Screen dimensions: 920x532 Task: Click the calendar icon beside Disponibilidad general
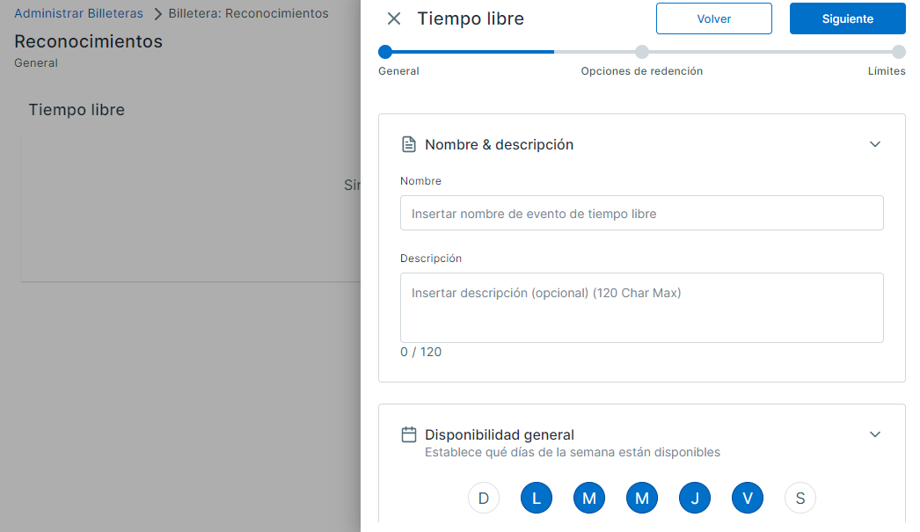click(x=408, y=434)
